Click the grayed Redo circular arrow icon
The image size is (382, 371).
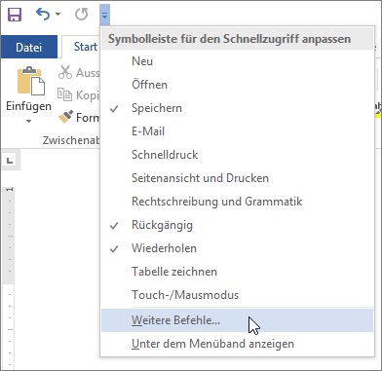[x=81, y=15]
